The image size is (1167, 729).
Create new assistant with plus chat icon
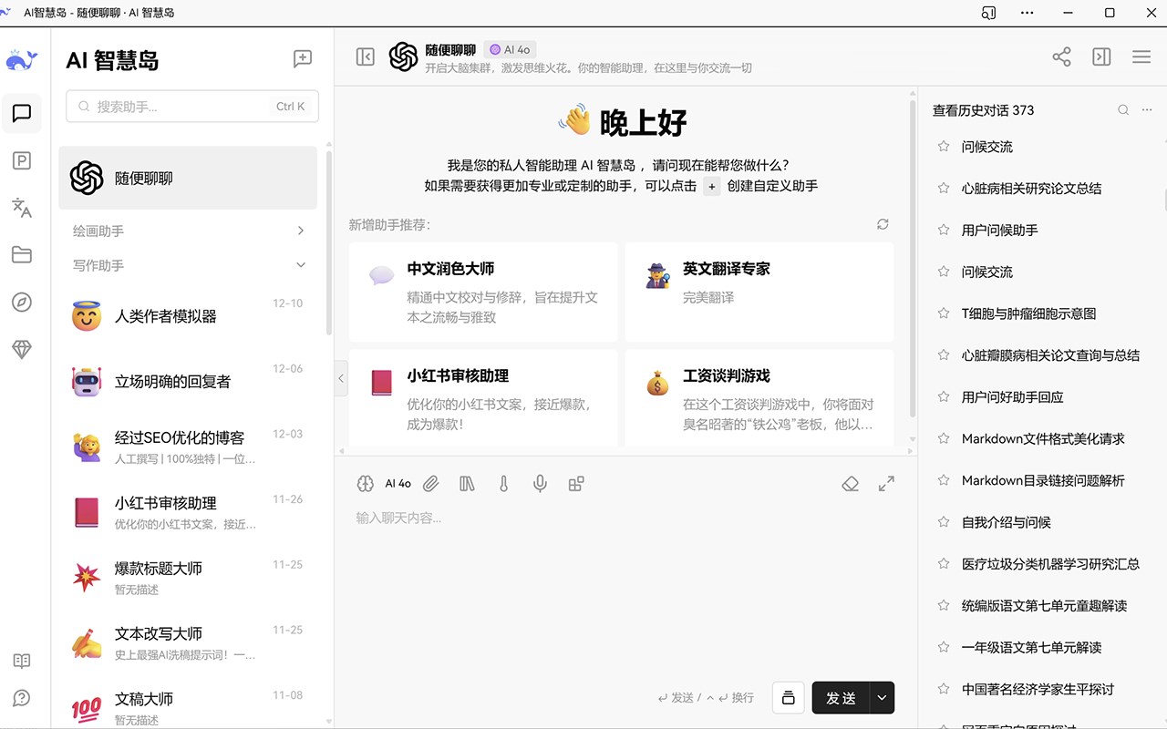(x=303, y=59)
